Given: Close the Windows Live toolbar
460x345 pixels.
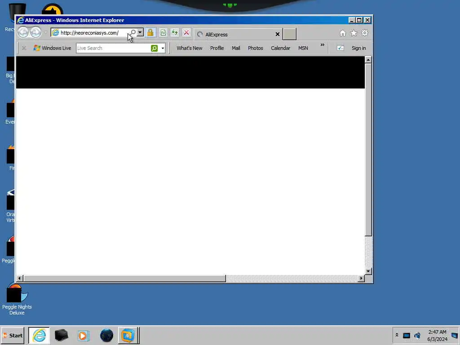Looking at the screenshot, I should [x=24, y=48].
